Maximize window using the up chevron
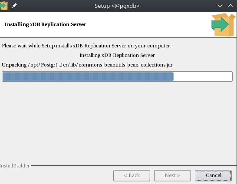Image resolution: width=237 pixels, height=184 pixels. coord(230,6)
